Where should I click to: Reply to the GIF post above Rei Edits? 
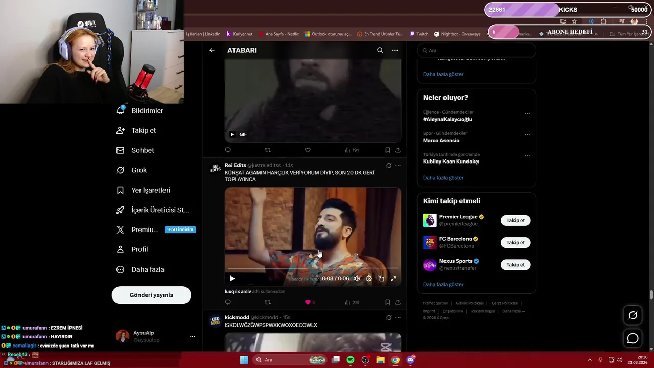tap(228, 150)
